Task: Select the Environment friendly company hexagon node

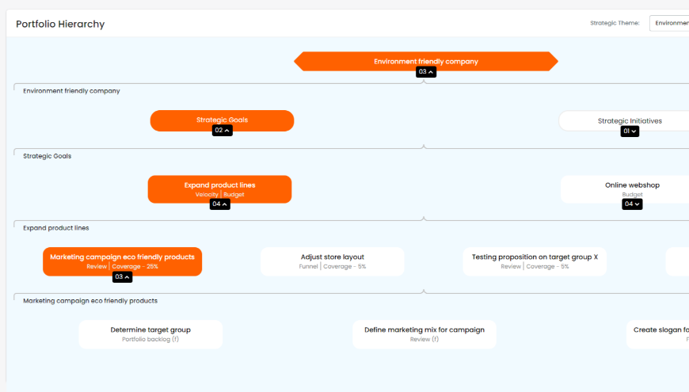Action: coord(426,61)
